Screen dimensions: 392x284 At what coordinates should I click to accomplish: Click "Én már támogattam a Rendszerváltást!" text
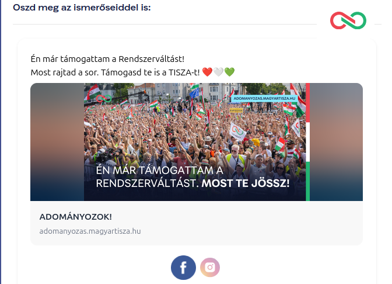(107, 59)
